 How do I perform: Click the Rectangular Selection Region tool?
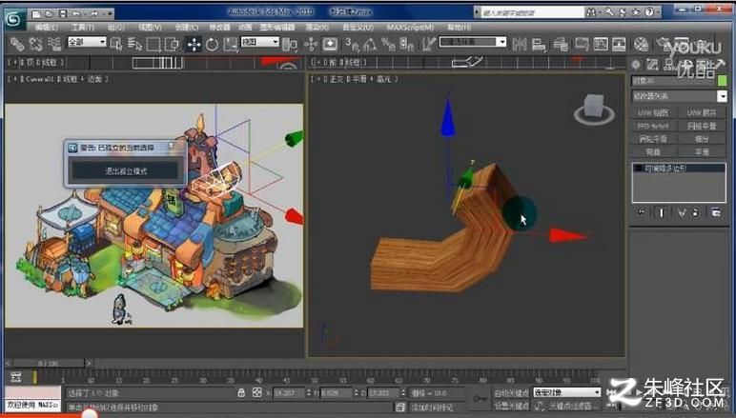153,44
